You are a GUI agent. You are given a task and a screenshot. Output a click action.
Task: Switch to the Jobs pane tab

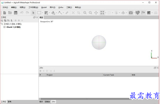53,102
